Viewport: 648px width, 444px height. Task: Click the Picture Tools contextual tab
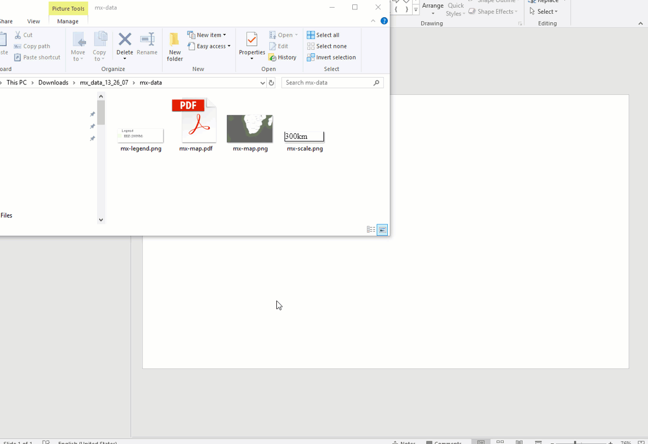(68, 9)
